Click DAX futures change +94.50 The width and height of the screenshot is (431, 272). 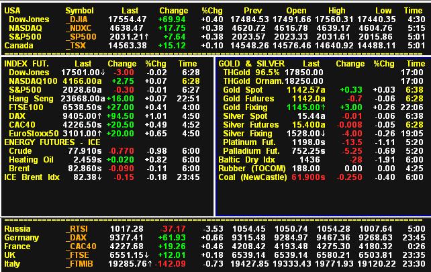(120, 116)
